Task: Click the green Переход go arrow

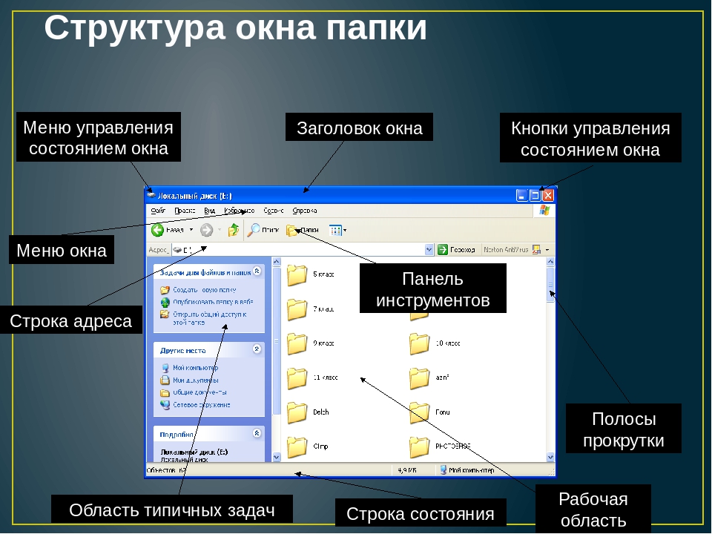Action: (442, 250)
